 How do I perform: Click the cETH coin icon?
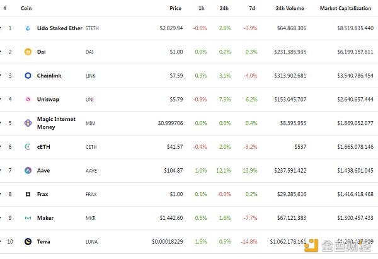point(28,147)
